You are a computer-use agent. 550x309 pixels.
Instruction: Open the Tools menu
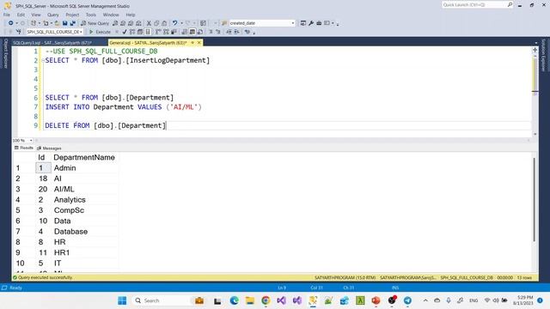[x=91, y=15]
